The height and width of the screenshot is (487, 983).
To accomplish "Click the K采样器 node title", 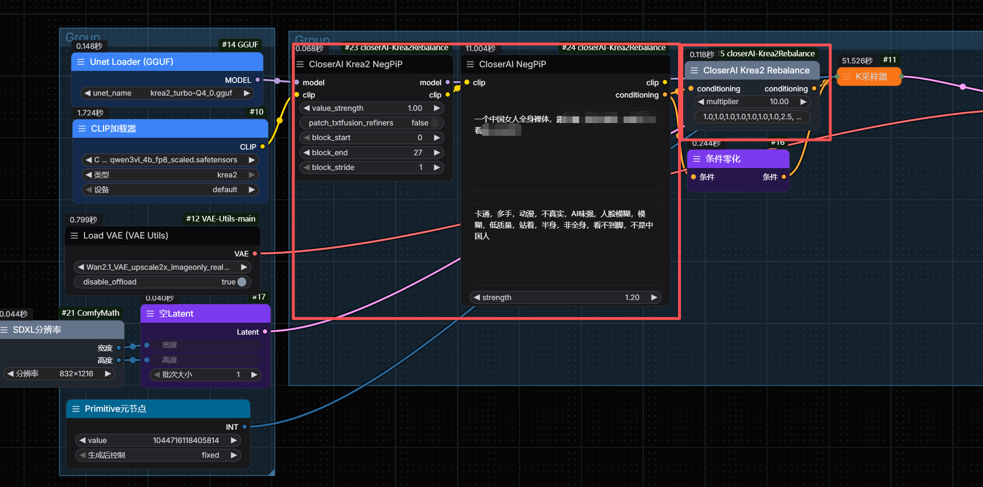I will click(x=871, y=77).
